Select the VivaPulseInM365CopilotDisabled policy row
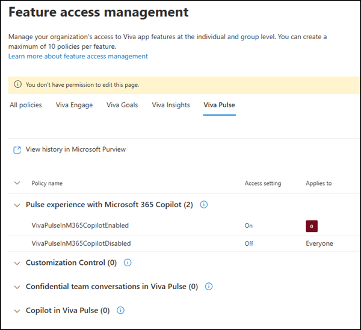 tap(184, 243)
